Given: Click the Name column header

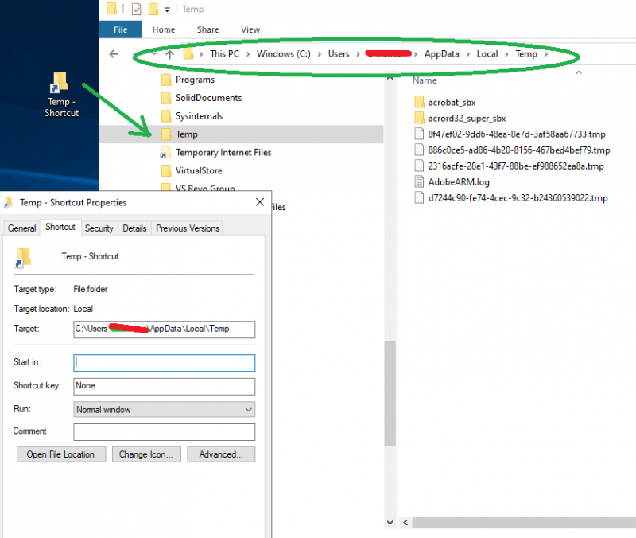Looking at the screenshot, I should 425,80.
